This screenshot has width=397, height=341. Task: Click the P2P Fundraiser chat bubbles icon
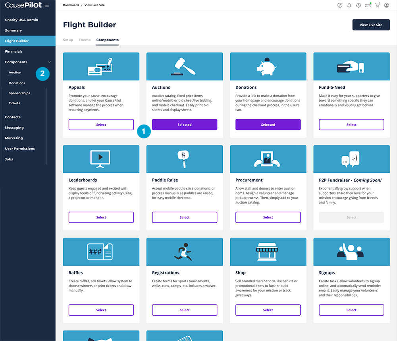point(351,159)
